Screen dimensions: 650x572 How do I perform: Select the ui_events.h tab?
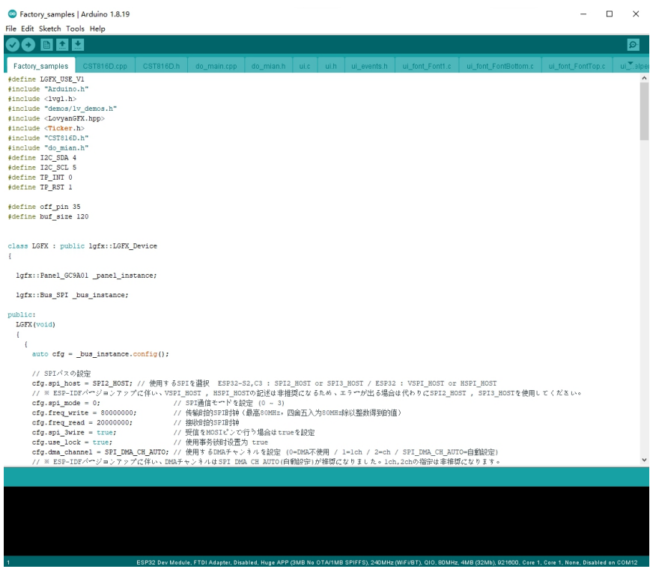click(368, 66)
